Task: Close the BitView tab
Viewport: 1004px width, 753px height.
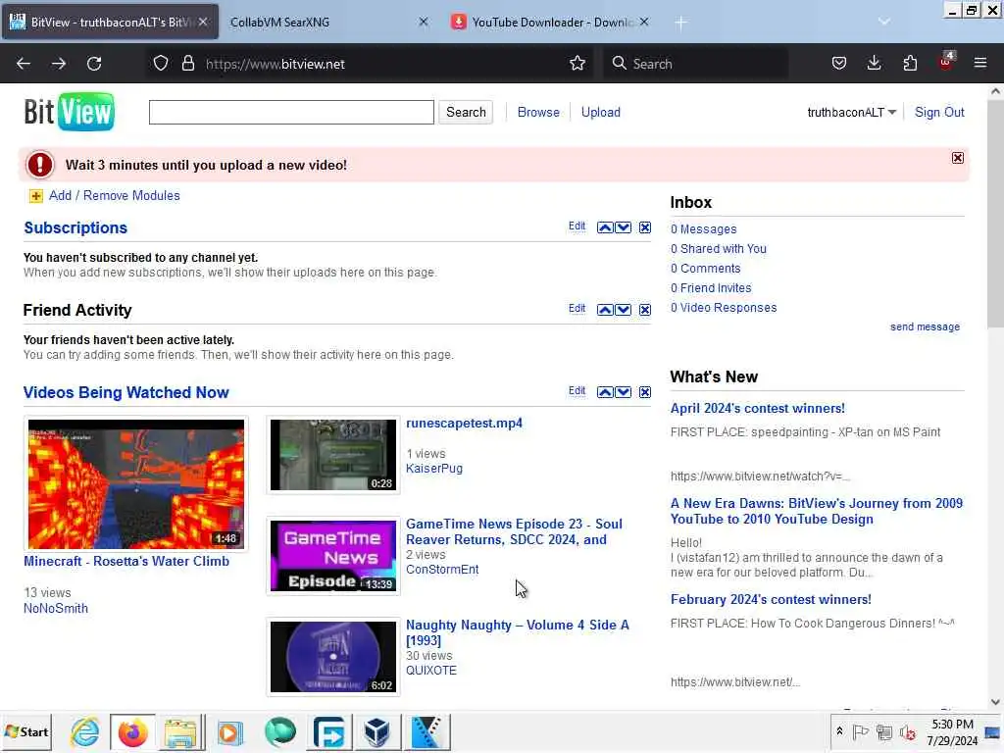Action: (x=203, y=22)
